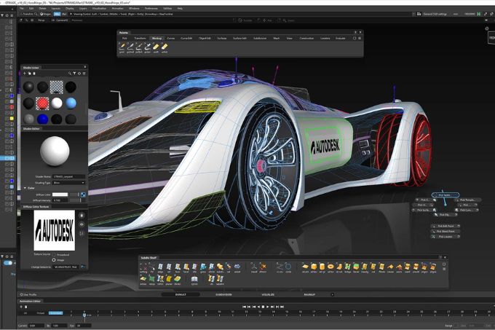Viewport: 495px width, 330px height.
Task: Switch to the SUBDIVISION workspace tab
Action: pos(223,294)
